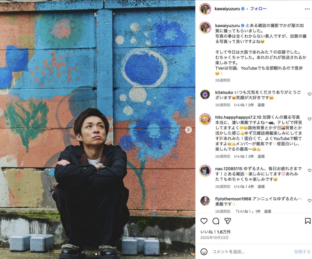Image resolution: width=312 pixels, height=259 pixels.
Task: Reply to kitatsuko's comment via 返信
Action: pyautogui.click(x=261, y=105)
